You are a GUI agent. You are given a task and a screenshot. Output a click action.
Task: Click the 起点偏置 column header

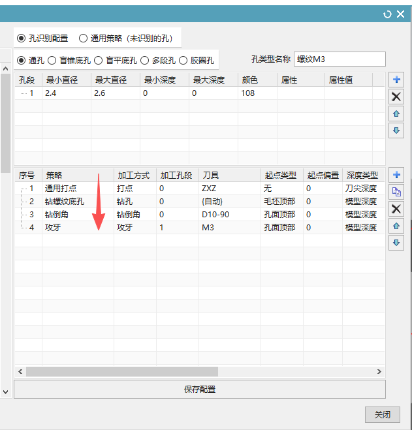pos(323,176)
